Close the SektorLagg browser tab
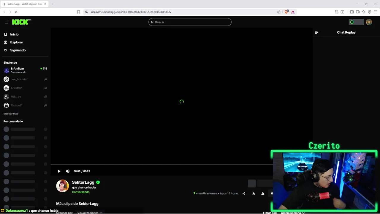 click(45, 4)
